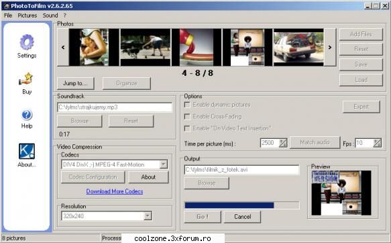Open Settings via the gear icon
The image size is (391, 243).
click(27, 42)
